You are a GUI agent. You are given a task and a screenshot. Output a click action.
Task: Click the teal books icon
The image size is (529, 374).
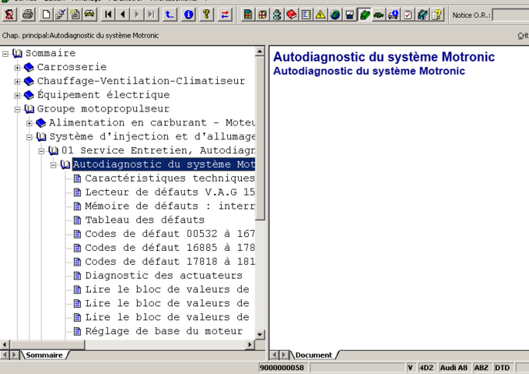pyautogui.click(x=422, y=15)
